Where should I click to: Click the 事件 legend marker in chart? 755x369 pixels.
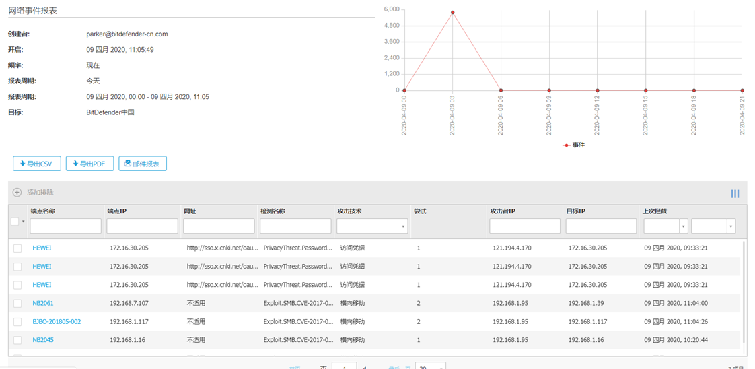click(x=567, y=145)
